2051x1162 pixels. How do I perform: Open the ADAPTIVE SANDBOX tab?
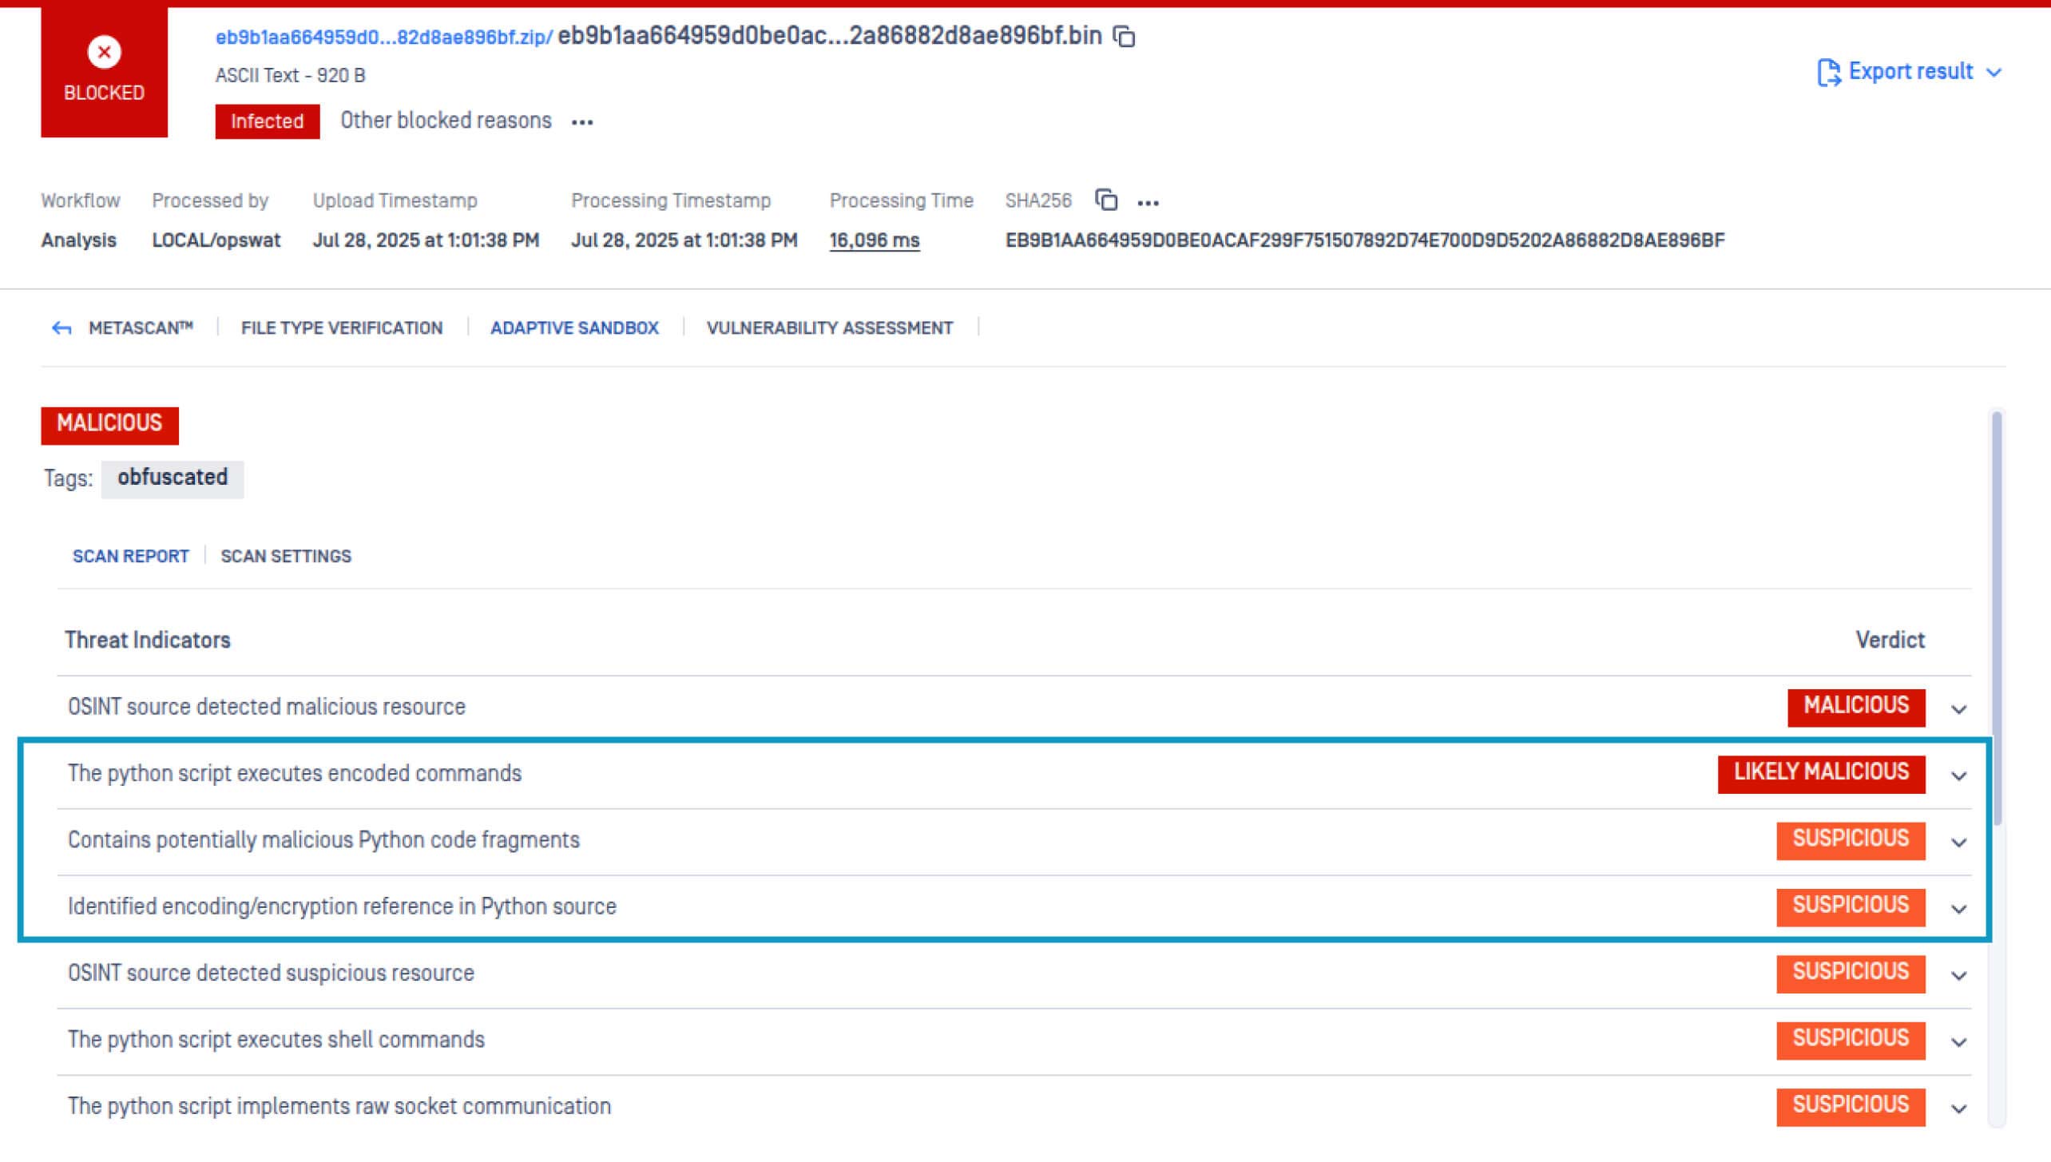click(x=575, y=327)
